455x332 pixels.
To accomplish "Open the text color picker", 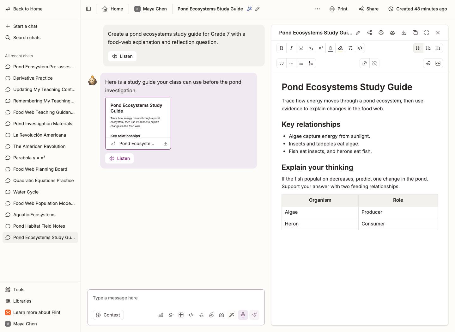I will click(331, 48).
